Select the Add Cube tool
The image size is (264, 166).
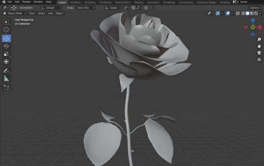(7, 87)
